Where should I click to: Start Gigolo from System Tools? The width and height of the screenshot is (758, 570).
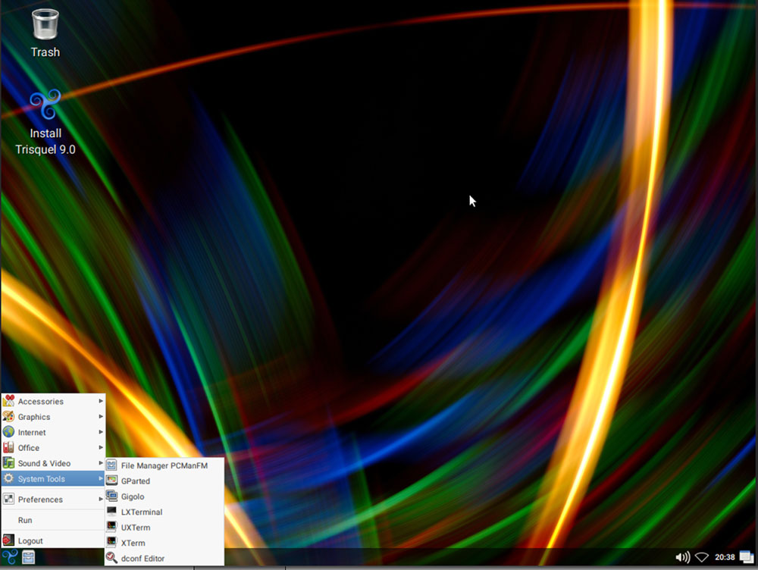[133, 497]
